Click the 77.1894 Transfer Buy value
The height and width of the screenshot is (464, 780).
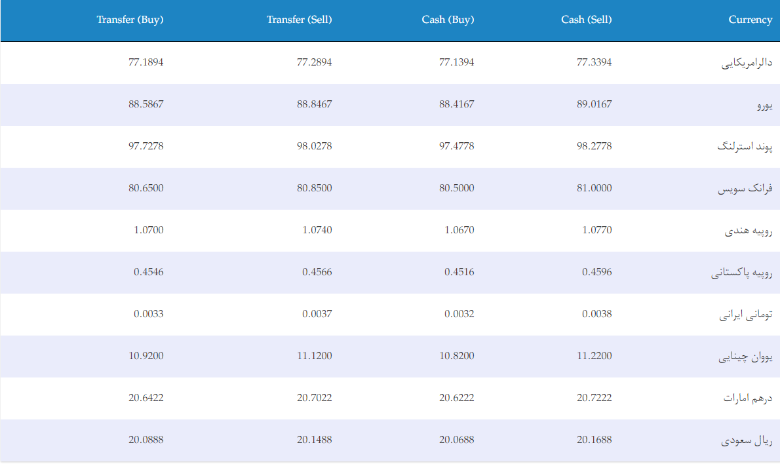[x=146, y=62]
